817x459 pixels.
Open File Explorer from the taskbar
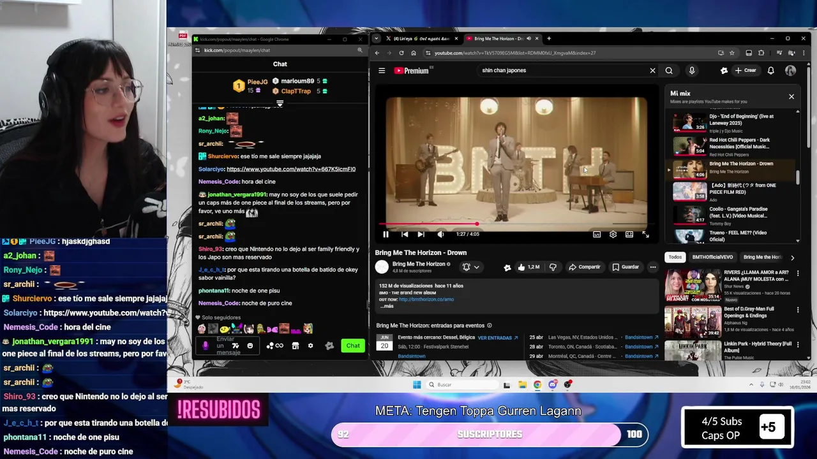click(x=522, y=384)
